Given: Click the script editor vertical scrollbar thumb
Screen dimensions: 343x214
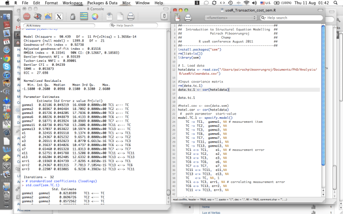Looking at the screenshot, I should pos(323,95).
